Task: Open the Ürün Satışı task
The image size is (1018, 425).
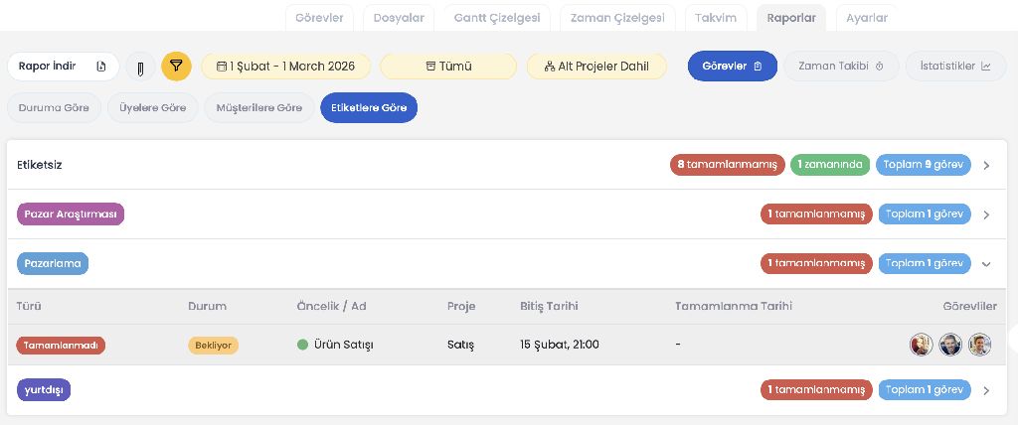Action: (x=343, y=345)
